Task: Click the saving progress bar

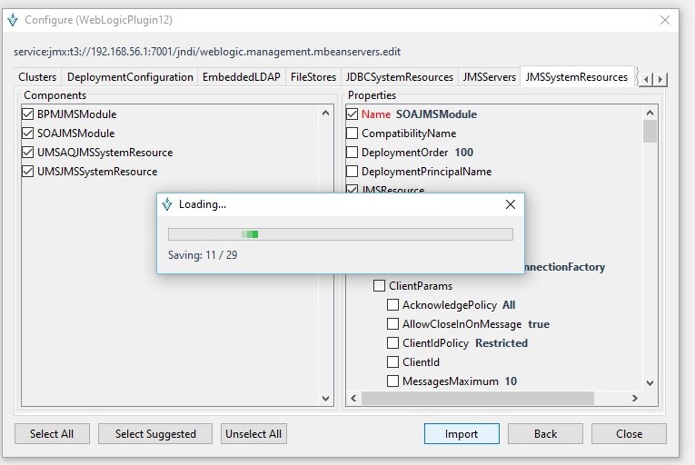Action: pyautogui.click(x=341, y=234)
